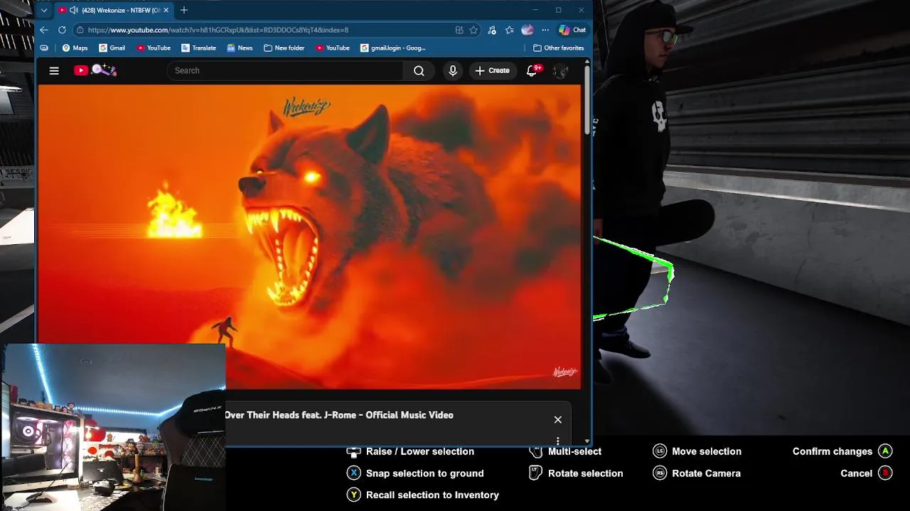This screenshot has height=511, width=910.
Task: Mute the tab using the speaker icon
Action: coord(73,10)
